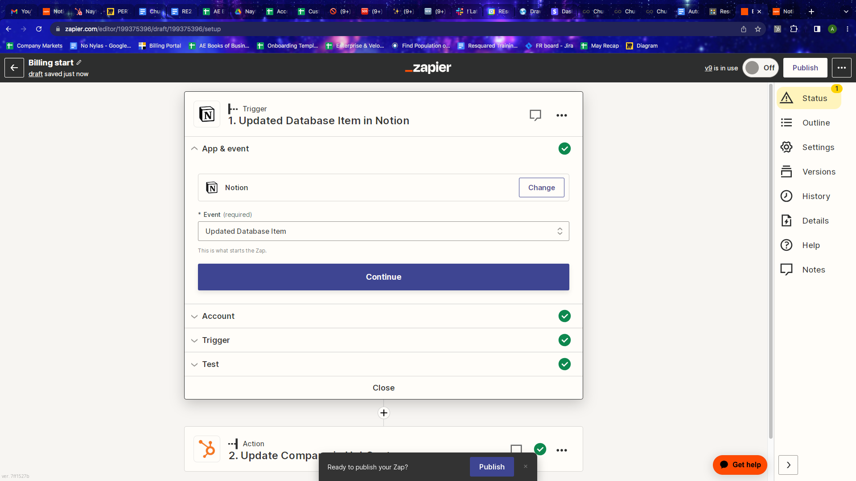Open action step three-dot menu

(561, 450)
